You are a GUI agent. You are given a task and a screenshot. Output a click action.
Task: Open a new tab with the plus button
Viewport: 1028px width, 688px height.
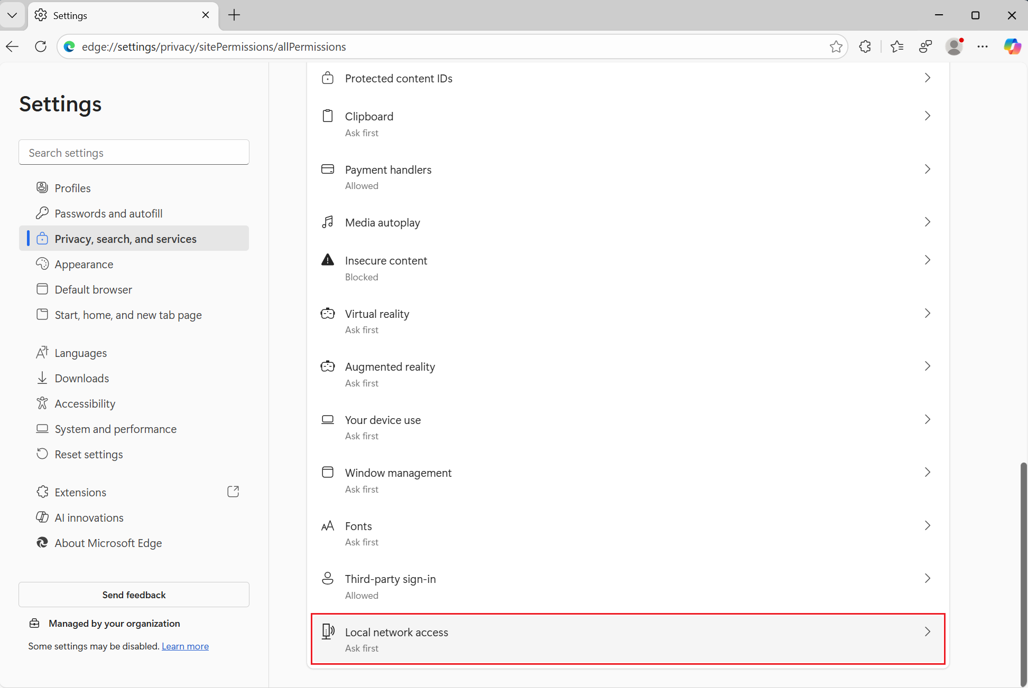pyautogui.click(x=234, y=15)
